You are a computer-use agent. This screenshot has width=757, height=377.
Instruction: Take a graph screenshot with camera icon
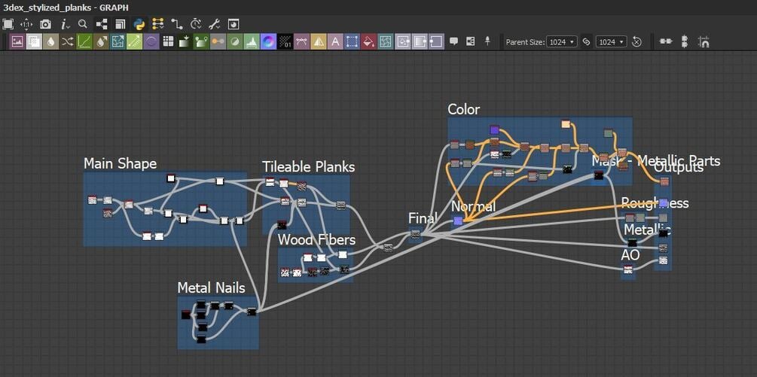click(x=45, y=24)
